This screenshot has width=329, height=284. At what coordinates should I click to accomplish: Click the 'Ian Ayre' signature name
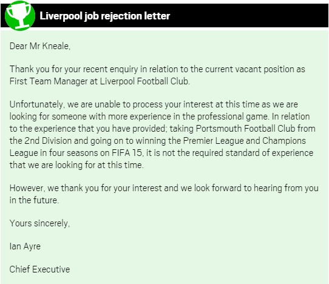coord(25,246)
